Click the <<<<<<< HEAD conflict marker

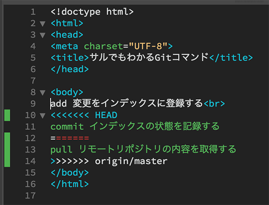click(84, 115)
